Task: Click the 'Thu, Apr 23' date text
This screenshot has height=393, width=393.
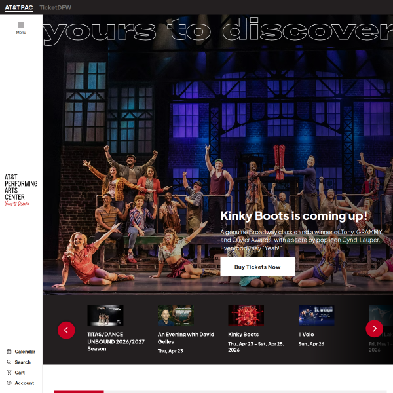Action: [x=170, y=351]
